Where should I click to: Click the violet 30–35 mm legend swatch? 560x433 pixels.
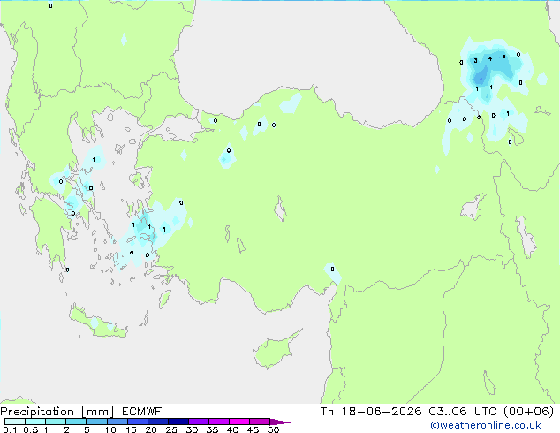point(199,422)
